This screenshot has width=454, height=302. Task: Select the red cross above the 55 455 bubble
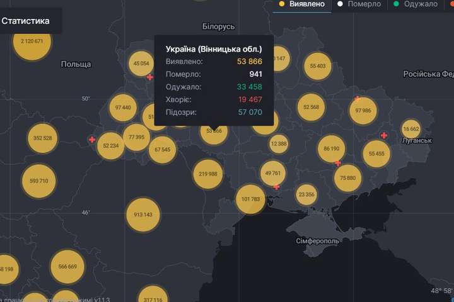[384, 135]
